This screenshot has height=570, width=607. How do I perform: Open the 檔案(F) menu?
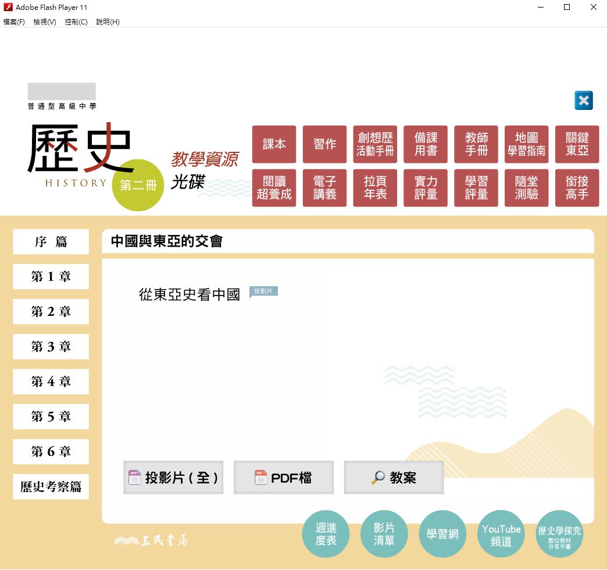(14, 22)
